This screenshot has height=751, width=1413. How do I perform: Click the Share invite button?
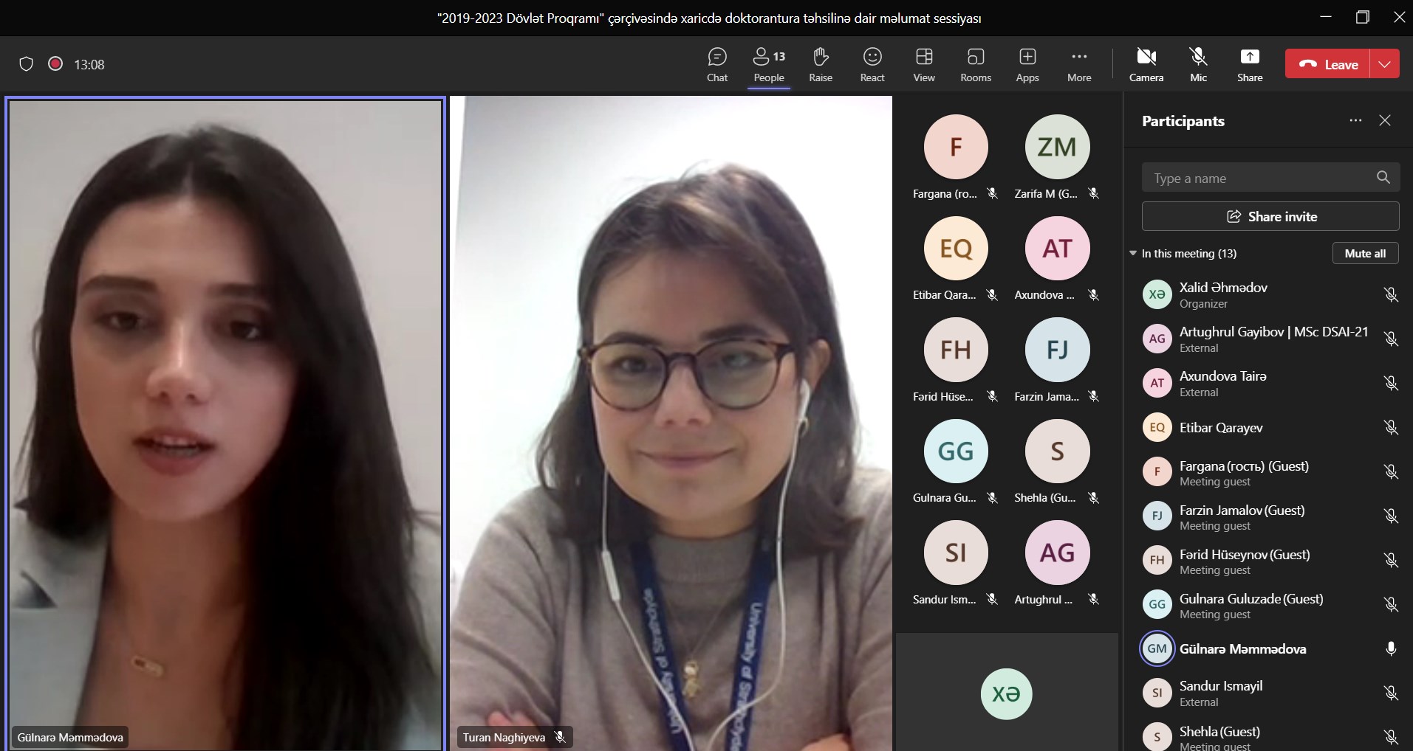point(1270,216)
